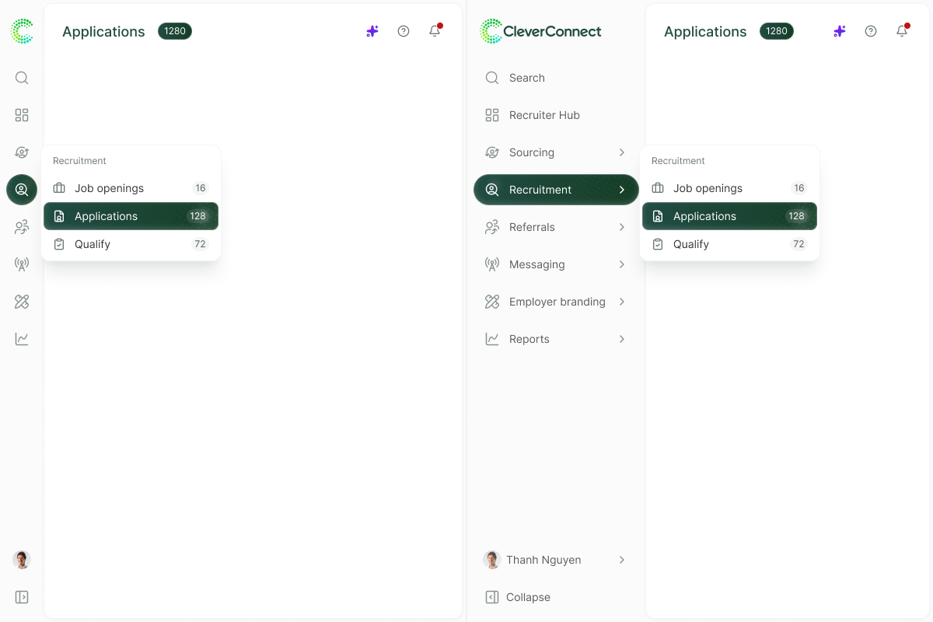Viewport: 933px width, 622px height.
Task: Open Recruiter Hub icon in collapsed sidebar
Action: (22, 115)
